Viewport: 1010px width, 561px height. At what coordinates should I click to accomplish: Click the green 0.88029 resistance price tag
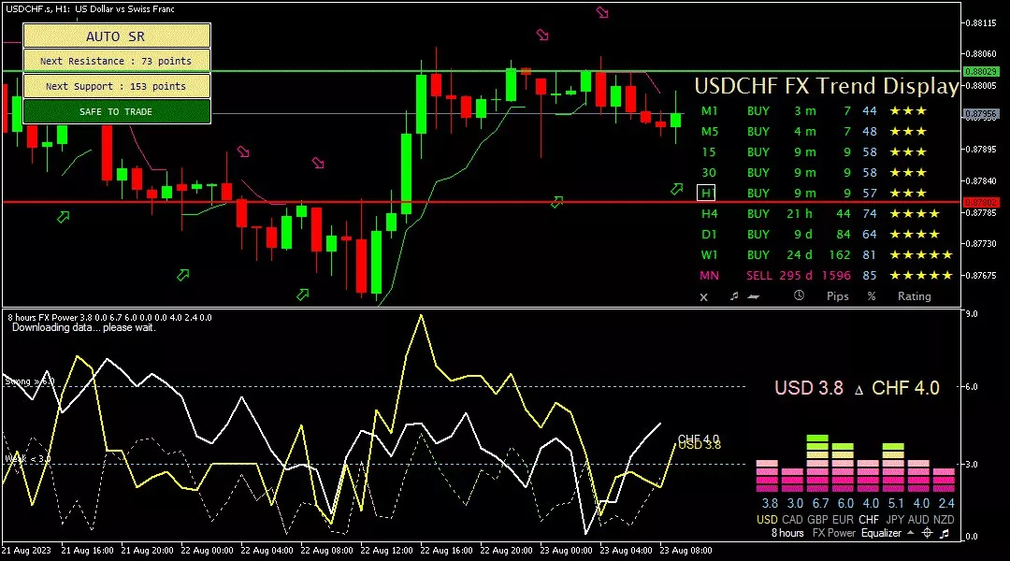(x=980, y=71)
